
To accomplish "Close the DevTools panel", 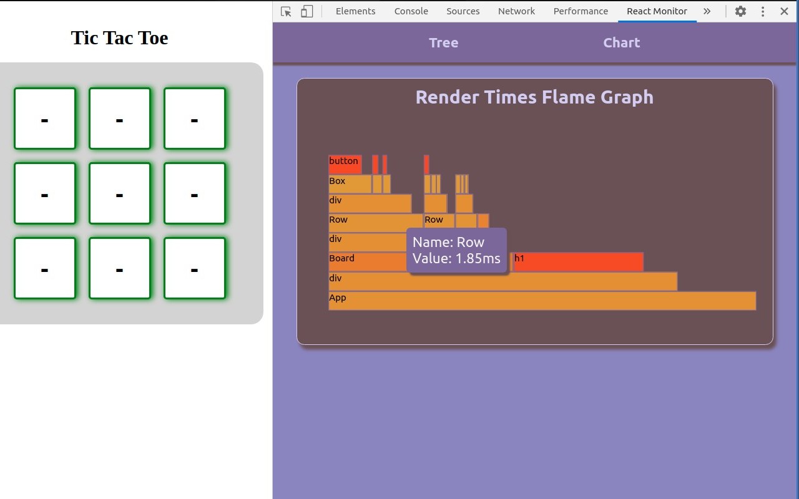I will point(784,11).
